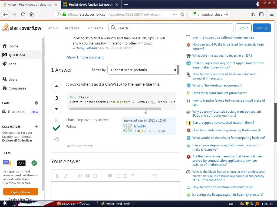Open the Firefox hamburger menu

click(x=272, y=14)
